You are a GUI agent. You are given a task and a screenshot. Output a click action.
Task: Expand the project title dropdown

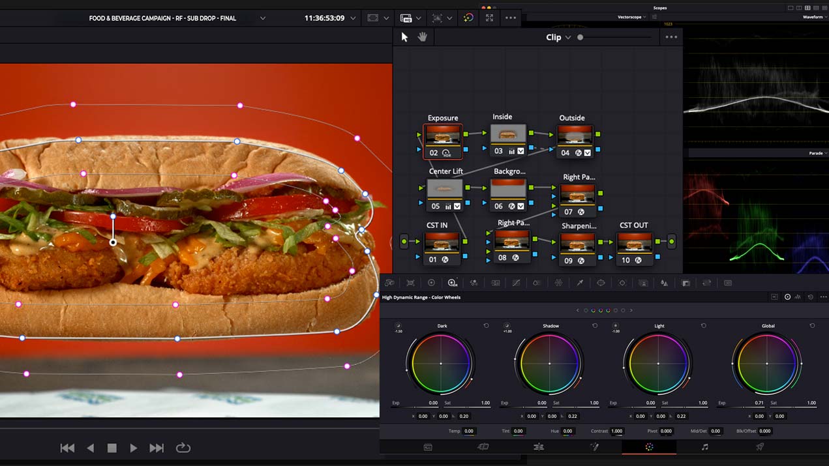263,18
